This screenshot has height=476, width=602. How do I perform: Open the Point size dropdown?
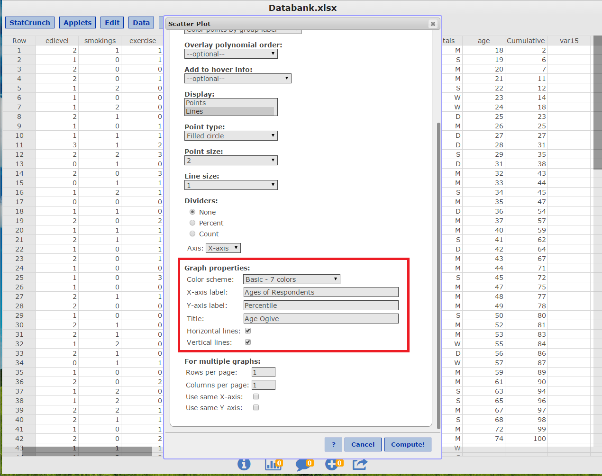(231, 161)
